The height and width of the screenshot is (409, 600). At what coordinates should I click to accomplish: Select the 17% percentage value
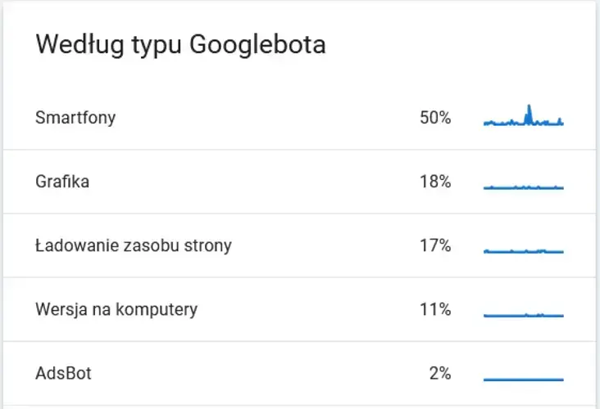click(435, 245)
